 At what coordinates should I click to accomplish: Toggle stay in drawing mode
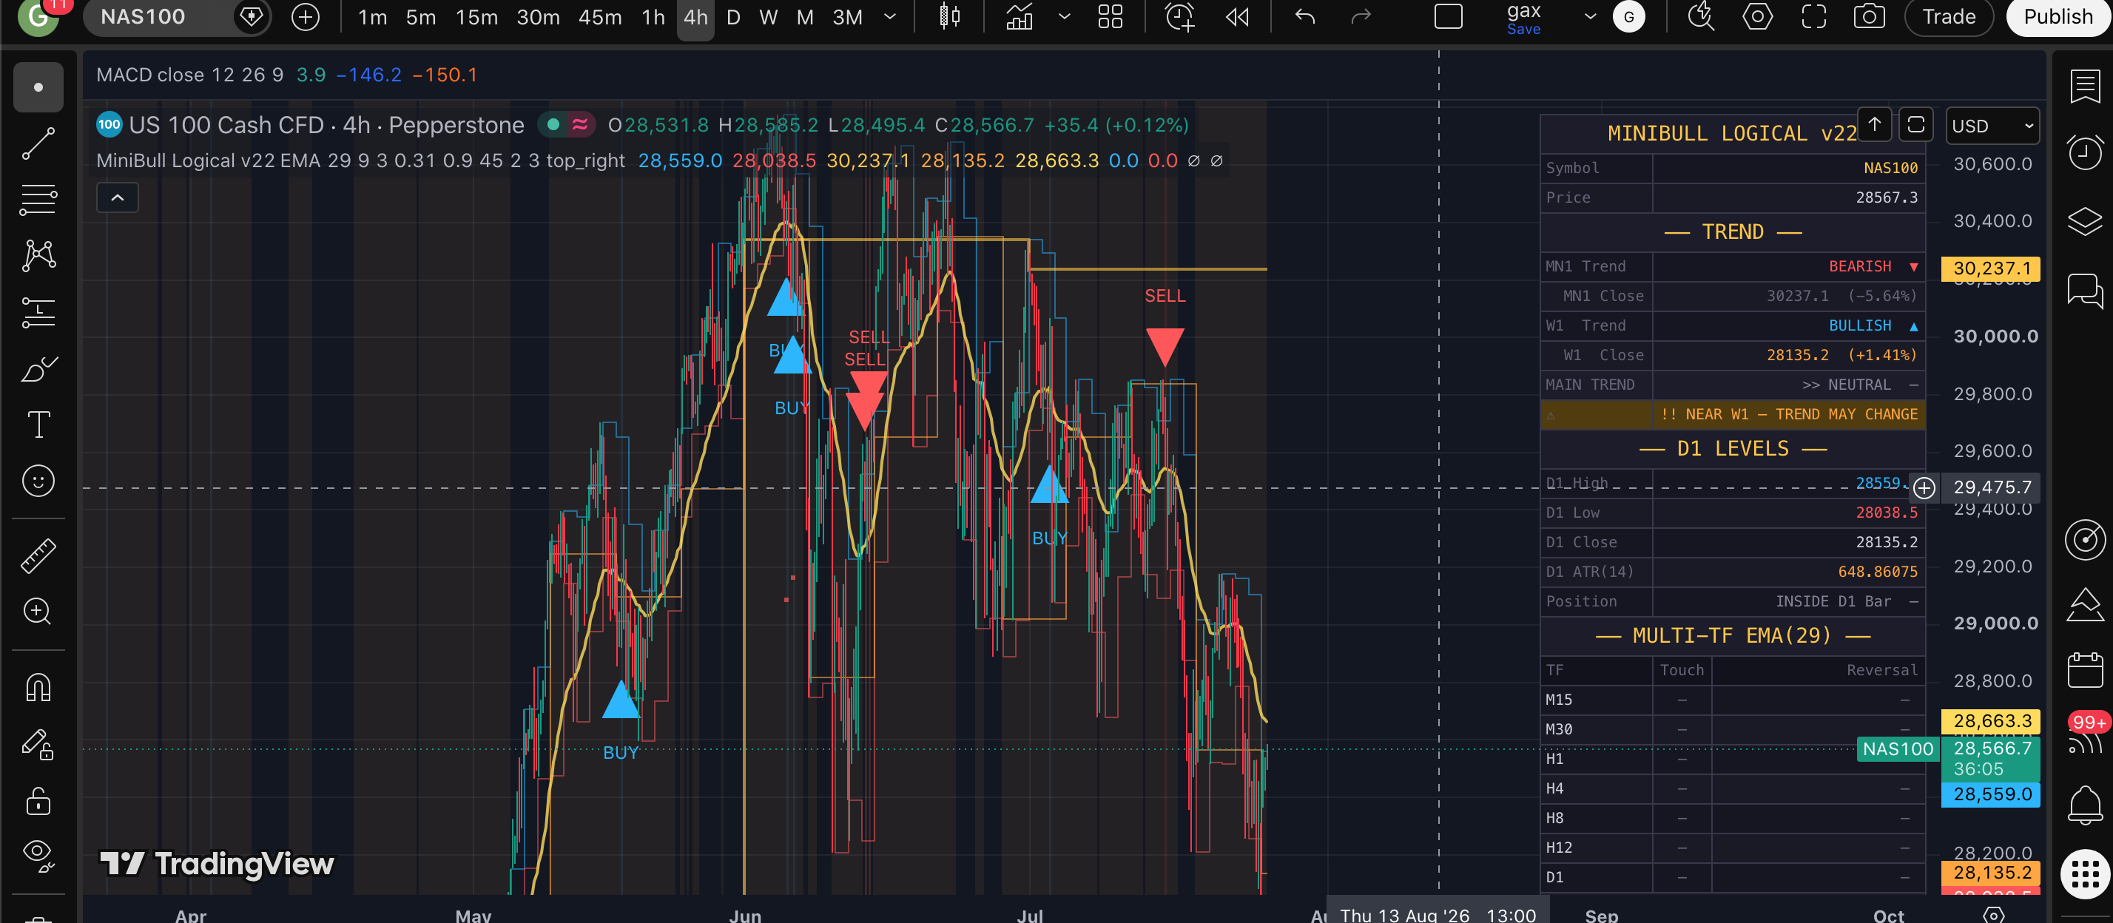38,744
